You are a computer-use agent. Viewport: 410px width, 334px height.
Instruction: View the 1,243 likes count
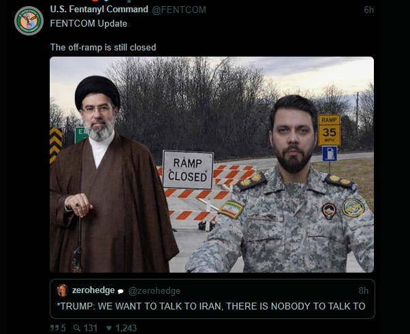(126, 328)
